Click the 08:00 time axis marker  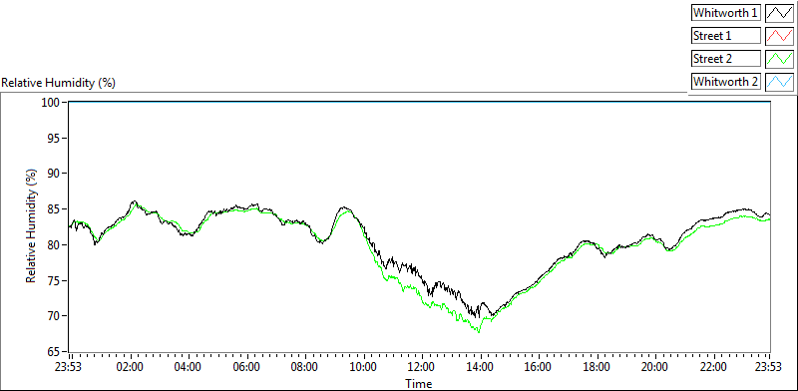pyautogui.click(x=305, y=367)
